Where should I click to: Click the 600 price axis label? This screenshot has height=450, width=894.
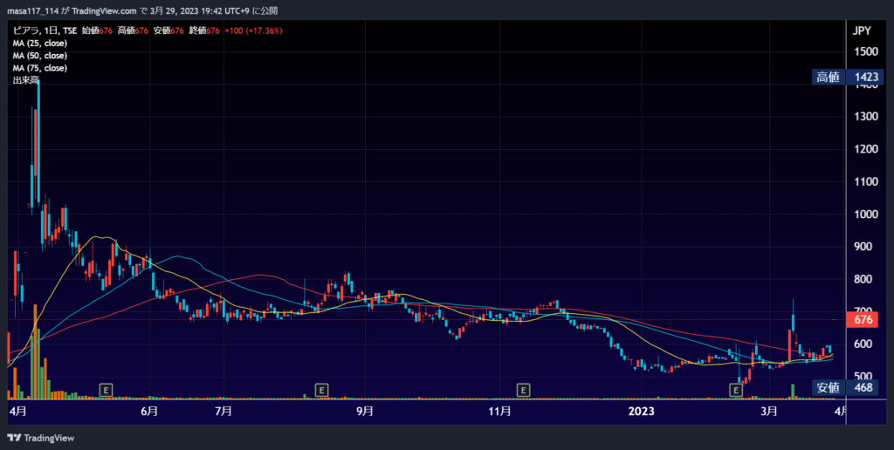coord(863,344)
